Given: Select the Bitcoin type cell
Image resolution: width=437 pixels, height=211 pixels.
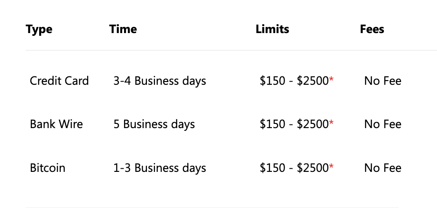Looking at the screenshot, I should [x=48, y=168].
